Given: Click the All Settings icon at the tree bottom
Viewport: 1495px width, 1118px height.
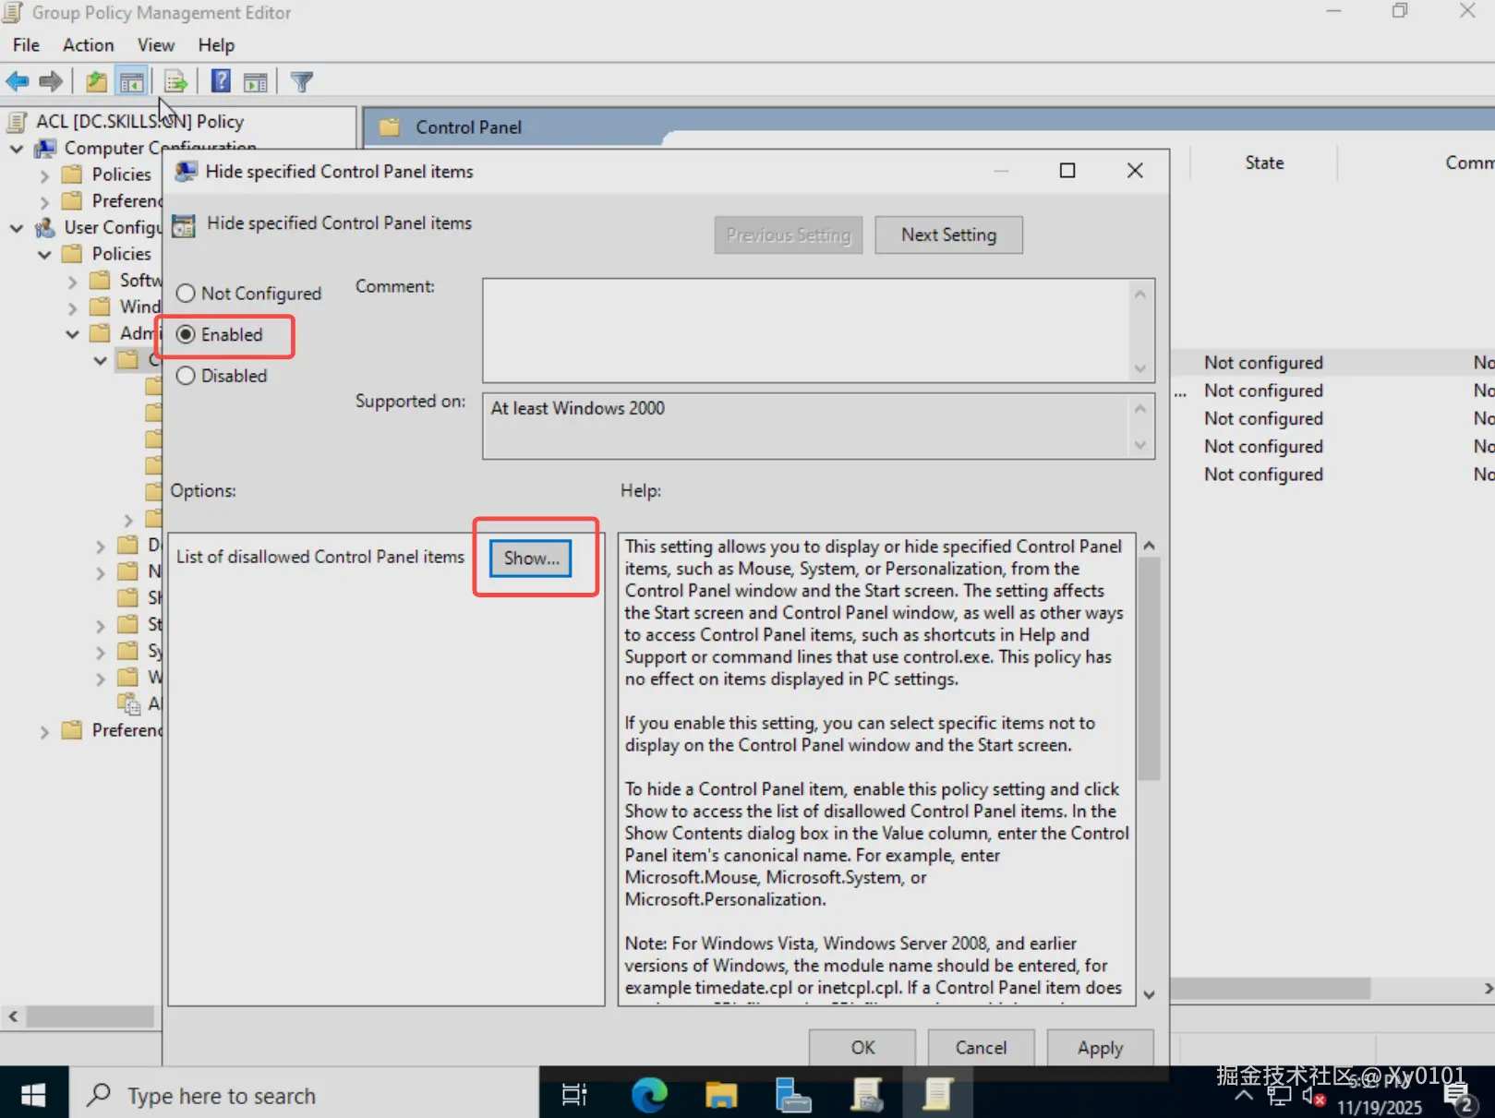Looking at the screenshot, I should pyautogui.click(x=129, y=703).
